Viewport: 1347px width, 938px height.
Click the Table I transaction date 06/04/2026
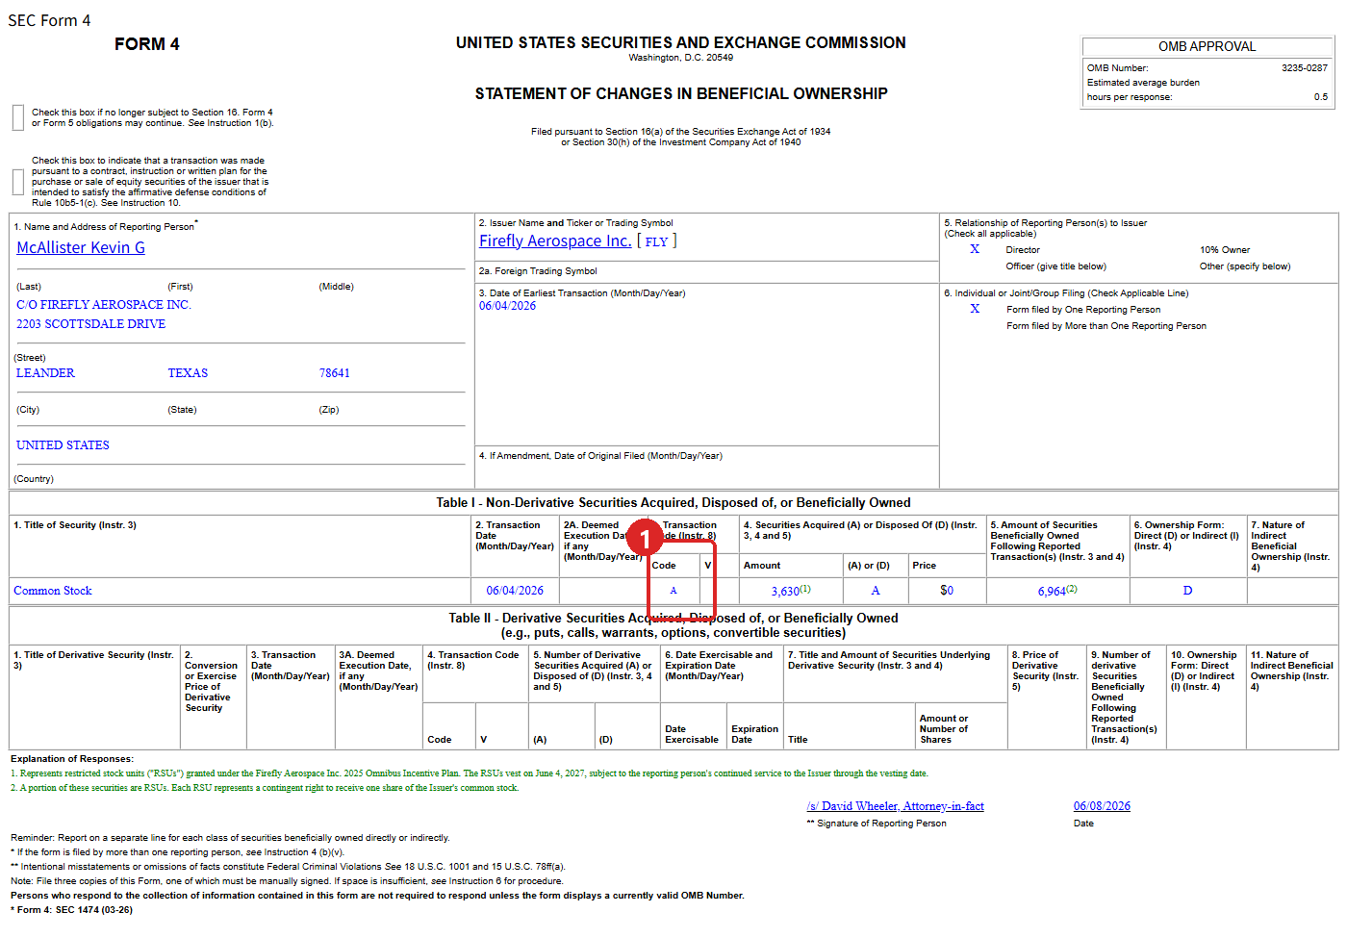tap(515, 591)
